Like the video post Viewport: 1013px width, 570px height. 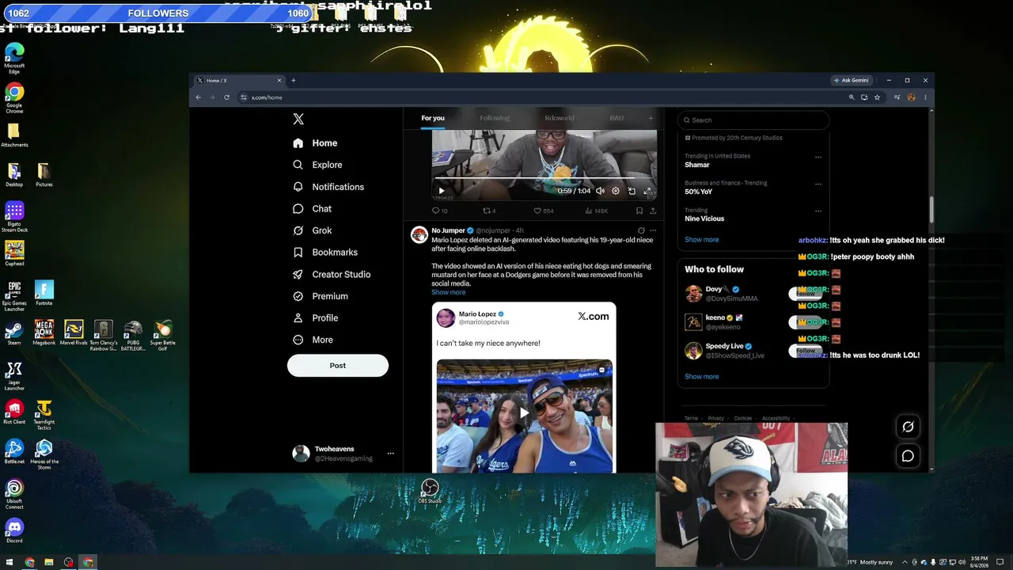click(x=543, y=211)
